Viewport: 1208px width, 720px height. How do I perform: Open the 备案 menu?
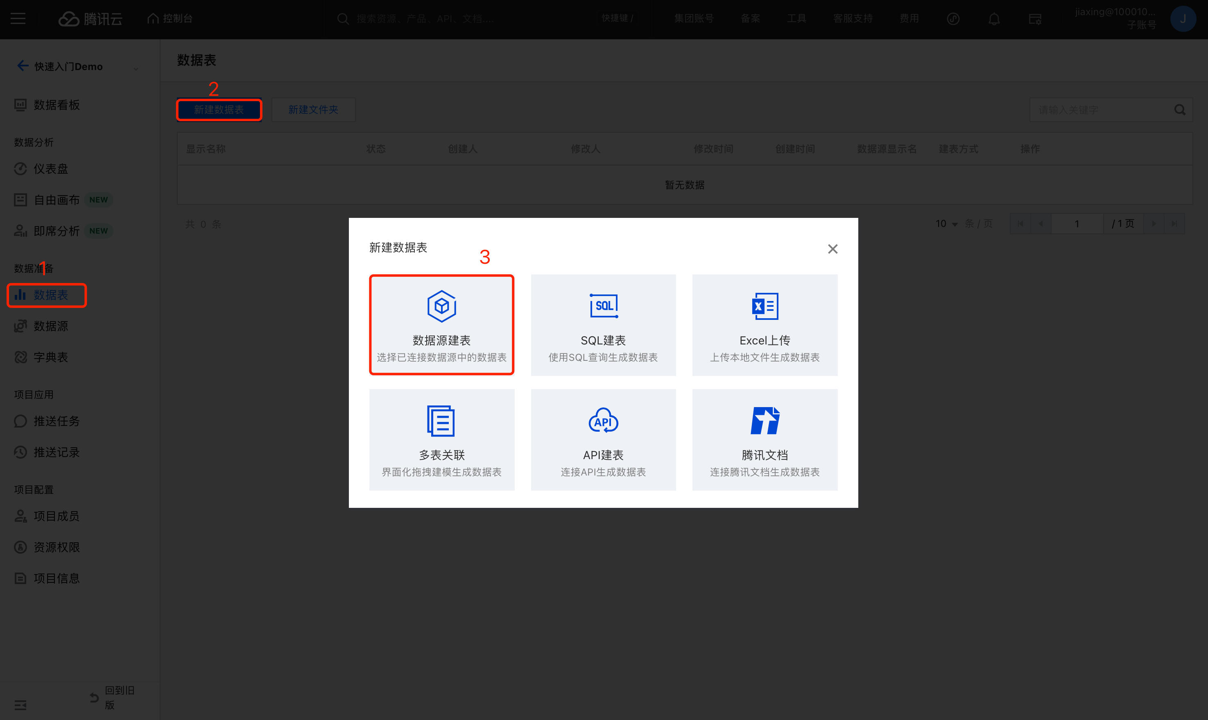(x=750, y=18)
